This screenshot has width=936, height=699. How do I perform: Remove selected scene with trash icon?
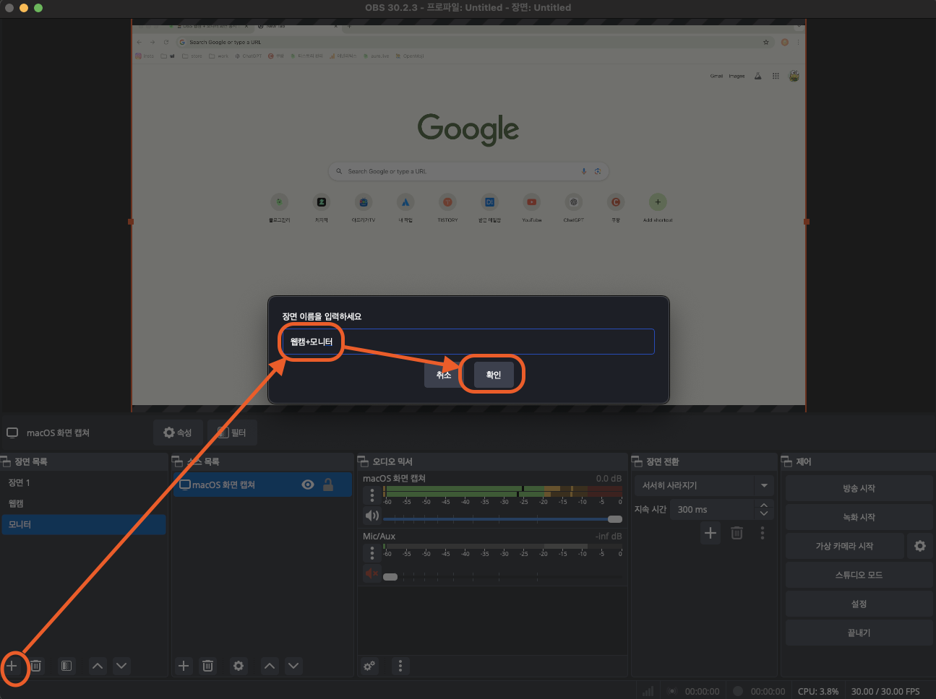tap(36, 666)
